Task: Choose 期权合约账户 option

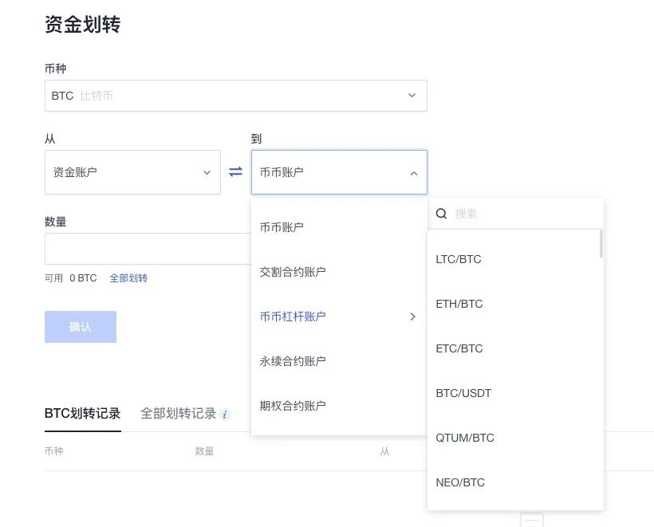Action: click(x=293, y=406)
